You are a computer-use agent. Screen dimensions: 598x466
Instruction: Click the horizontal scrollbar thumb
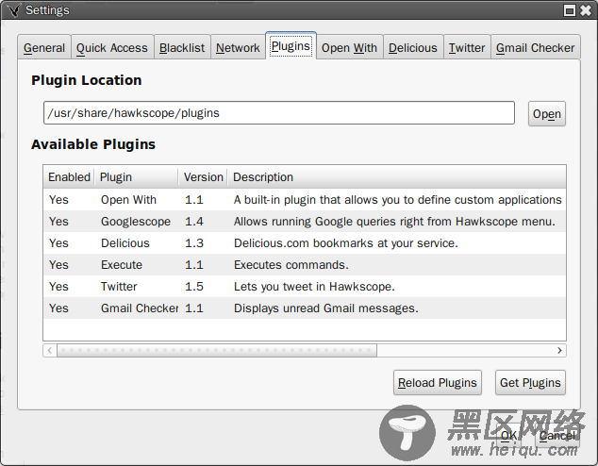(217, 351)
